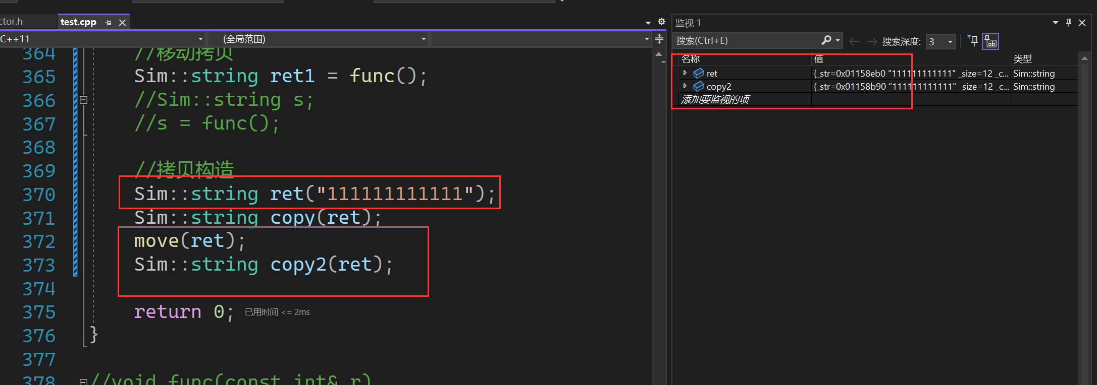This screenshot has width=1097, height=385.
Task: Focus the 搜索(Ctrl+E) watch search field
Action: coord(746,41)
